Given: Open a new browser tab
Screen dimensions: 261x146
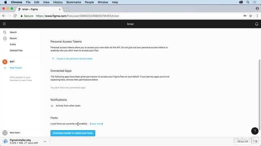Looking at the screenshot, I should (67, 10).
